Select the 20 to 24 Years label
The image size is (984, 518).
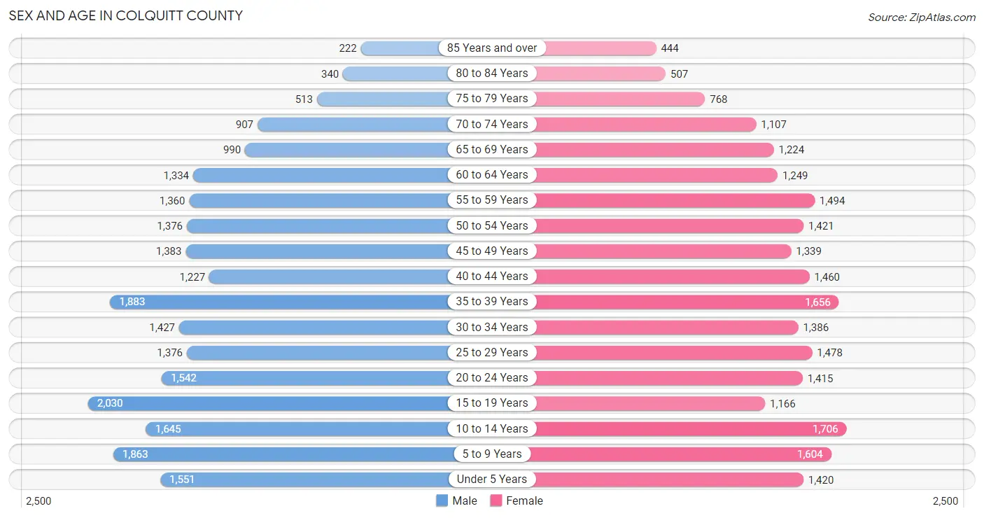[492, 378]
